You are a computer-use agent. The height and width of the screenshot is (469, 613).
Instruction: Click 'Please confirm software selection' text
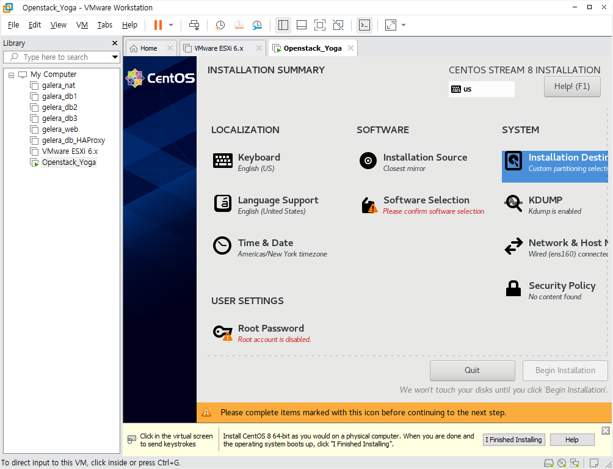[433, 211]
